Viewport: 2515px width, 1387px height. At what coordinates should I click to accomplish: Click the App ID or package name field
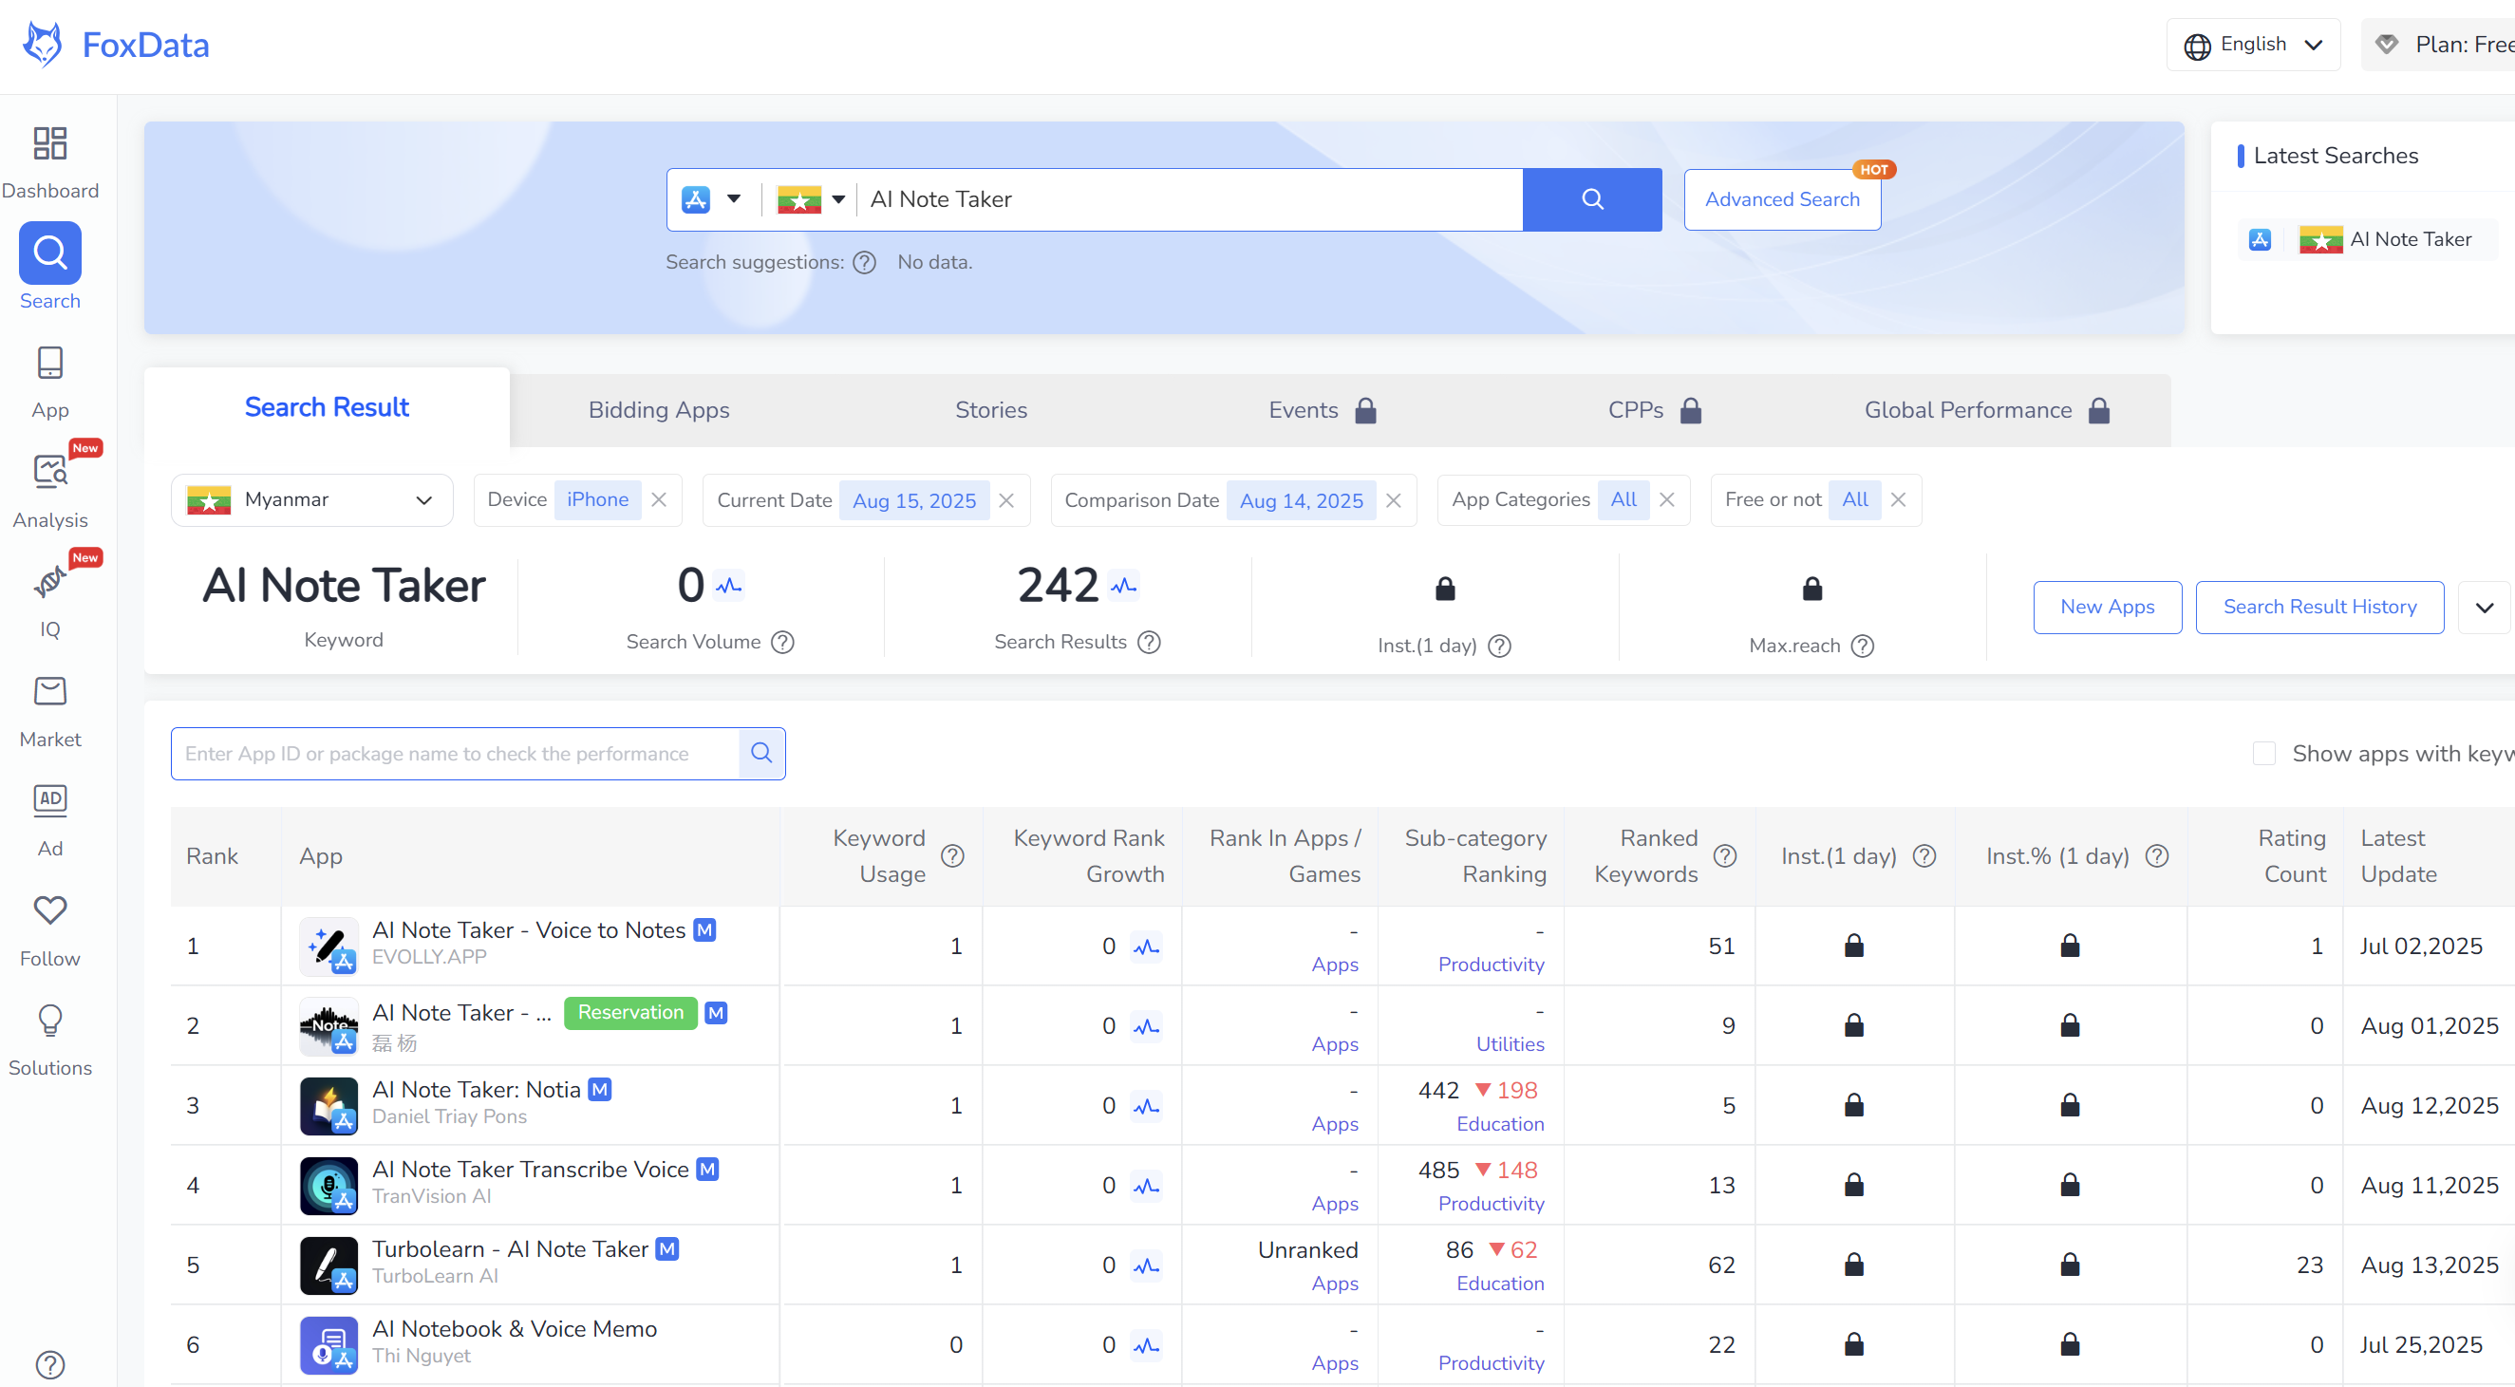454,754
